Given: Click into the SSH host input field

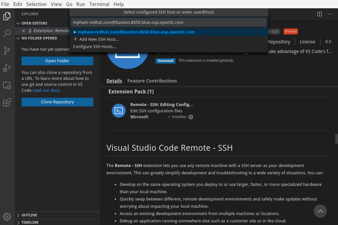Looking at the screenshot, I should coord(169,23).
